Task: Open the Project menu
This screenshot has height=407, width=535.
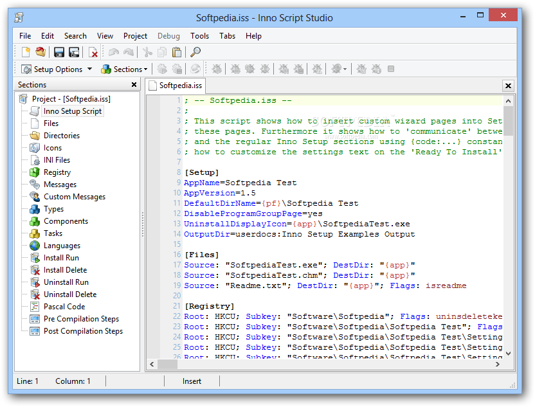Action: point(135,36)
